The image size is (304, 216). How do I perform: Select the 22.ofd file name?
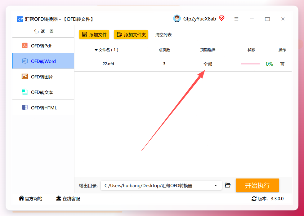[x=108, y=64]
